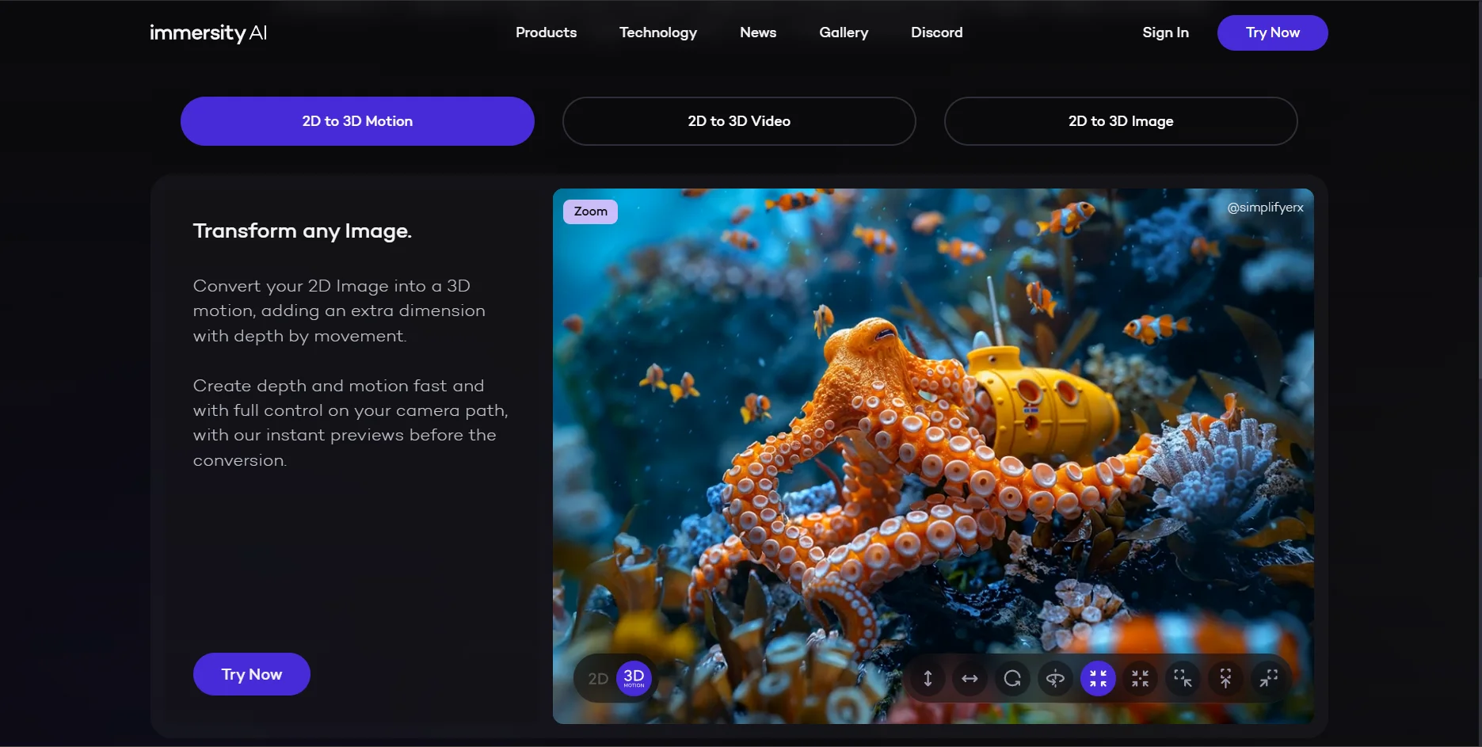Switch preview to 2D mode
The image size is (1482, 747).
coord(598,679)
